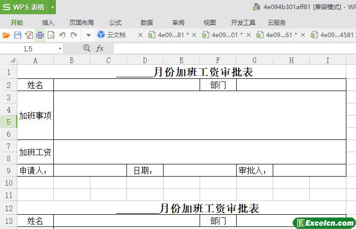Click the WPS 表格 logo button

23,7
